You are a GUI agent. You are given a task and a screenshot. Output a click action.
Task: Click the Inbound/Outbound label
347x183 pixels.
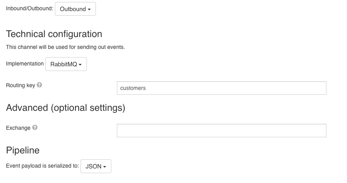coord(30,8)
